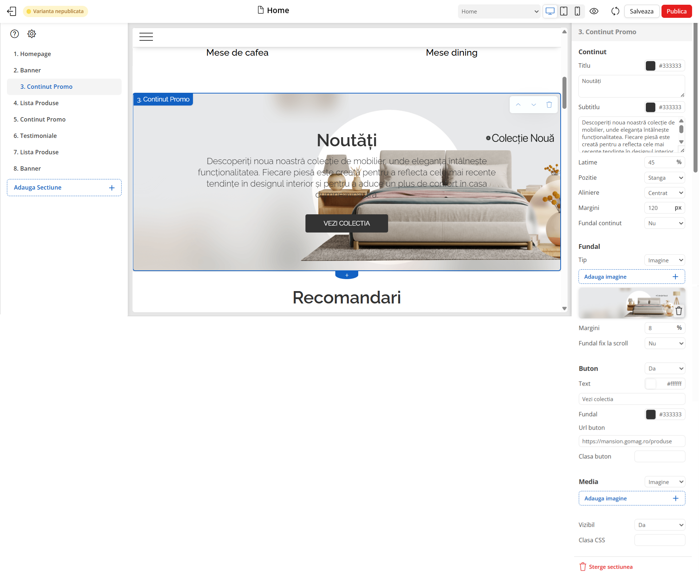Open the Vizibil dropdown
This screenshot has width=699, height=580.
click(x=660, y=525)
